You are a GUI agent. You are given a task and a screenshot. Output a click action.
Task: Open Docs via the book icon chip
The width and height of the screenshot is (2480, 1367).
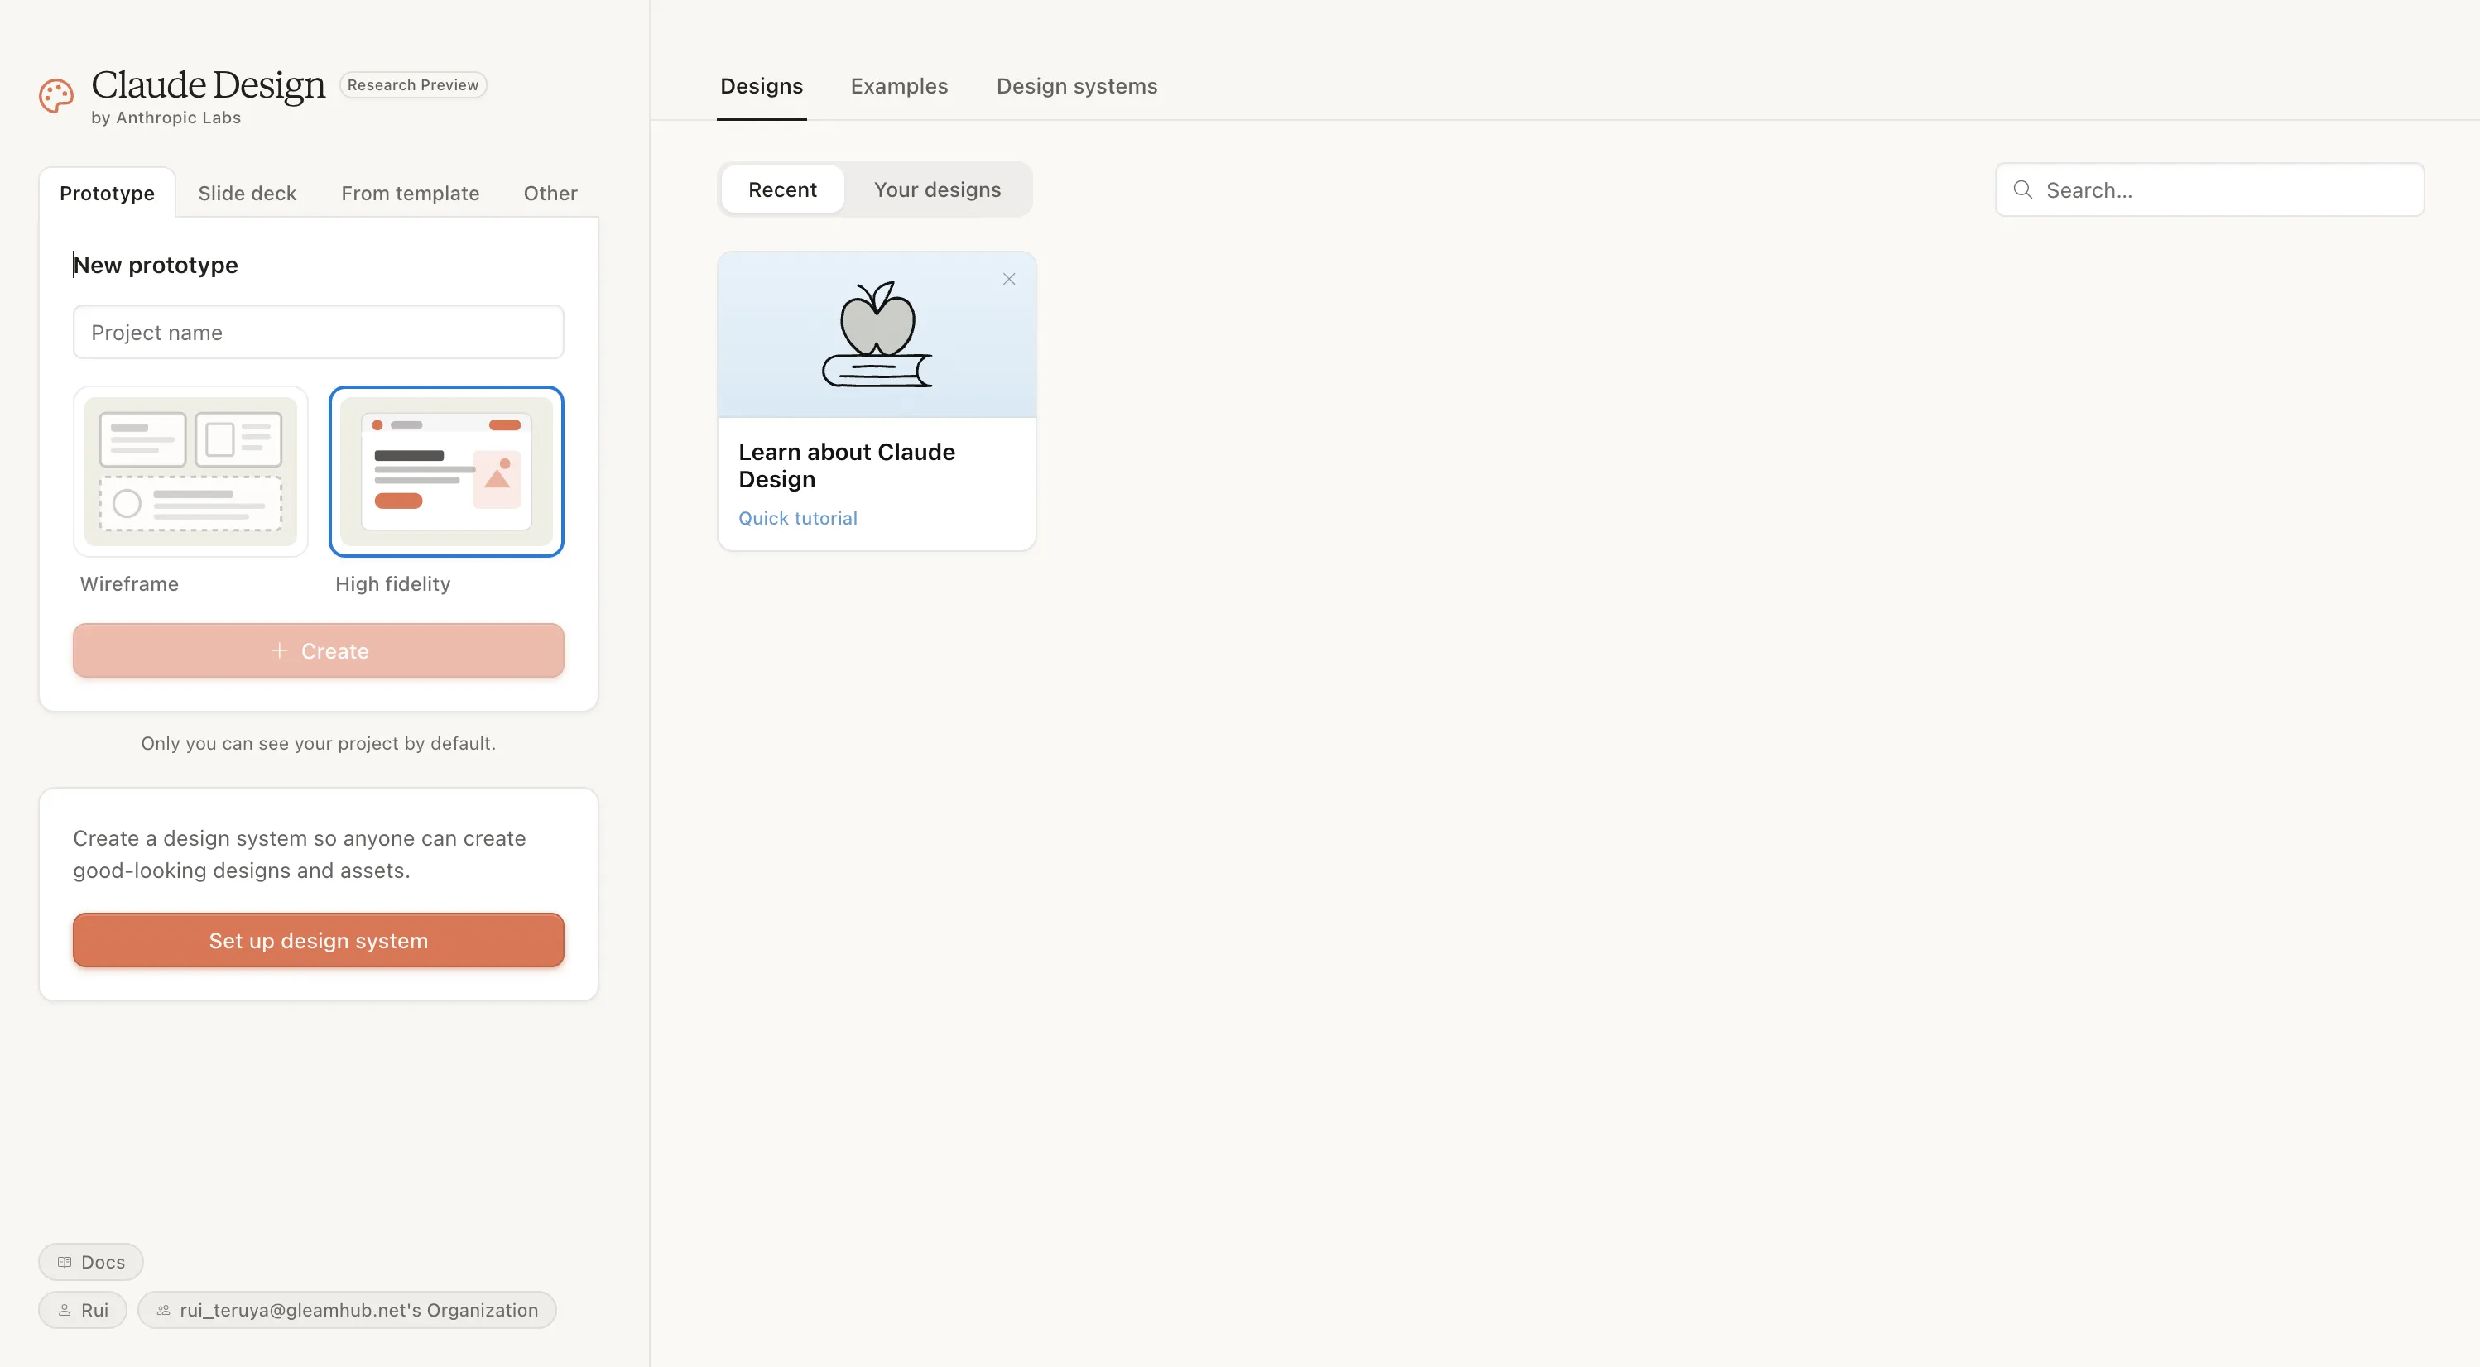[x=90, y=1261]
